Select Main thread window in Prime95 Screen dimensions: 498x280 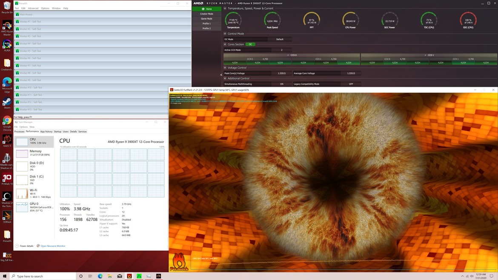pyautogui.click(x=103, y=14)
